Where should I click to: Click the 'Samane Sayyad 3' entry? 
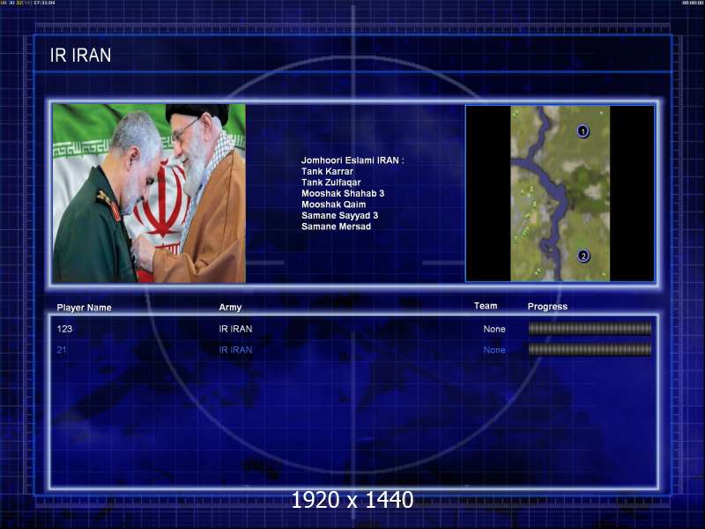pyautogui.click(x=339, y=215)
